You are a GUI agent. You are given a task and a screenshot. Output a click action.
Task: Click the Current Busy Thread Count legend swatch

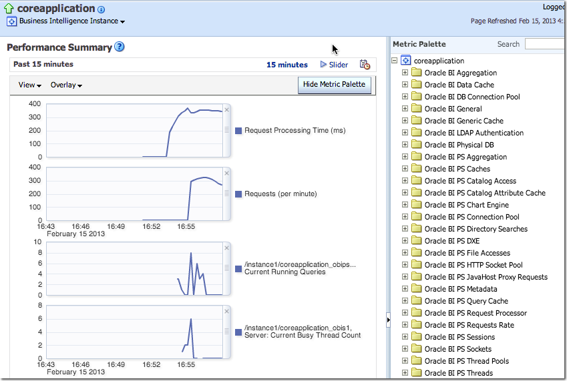[238, 332]
